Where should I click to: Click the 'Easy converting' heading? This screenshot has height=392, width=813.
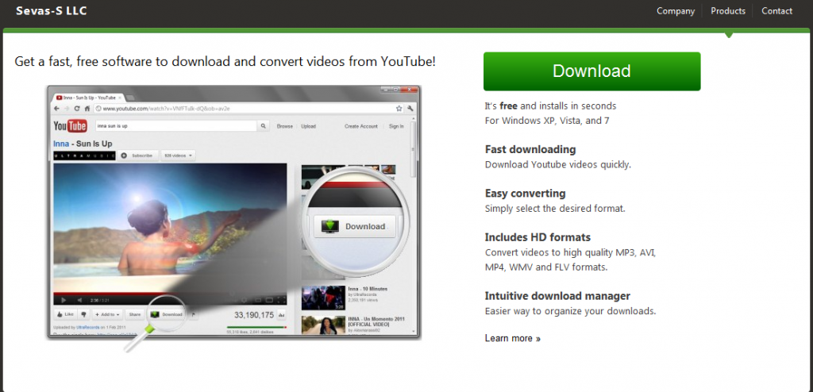526,194
